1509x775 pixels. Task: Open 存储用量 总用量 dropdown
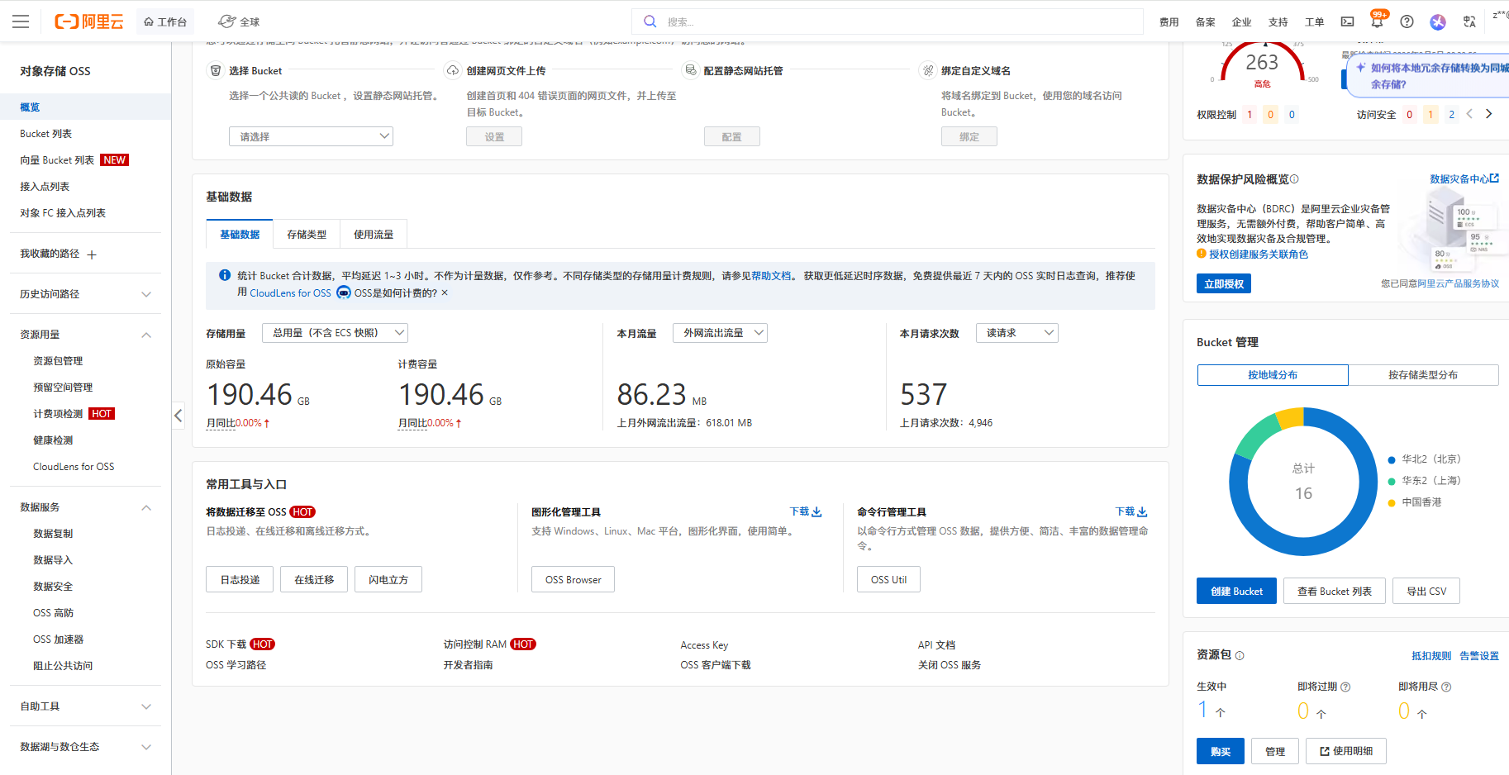click(x=335, y=333)
